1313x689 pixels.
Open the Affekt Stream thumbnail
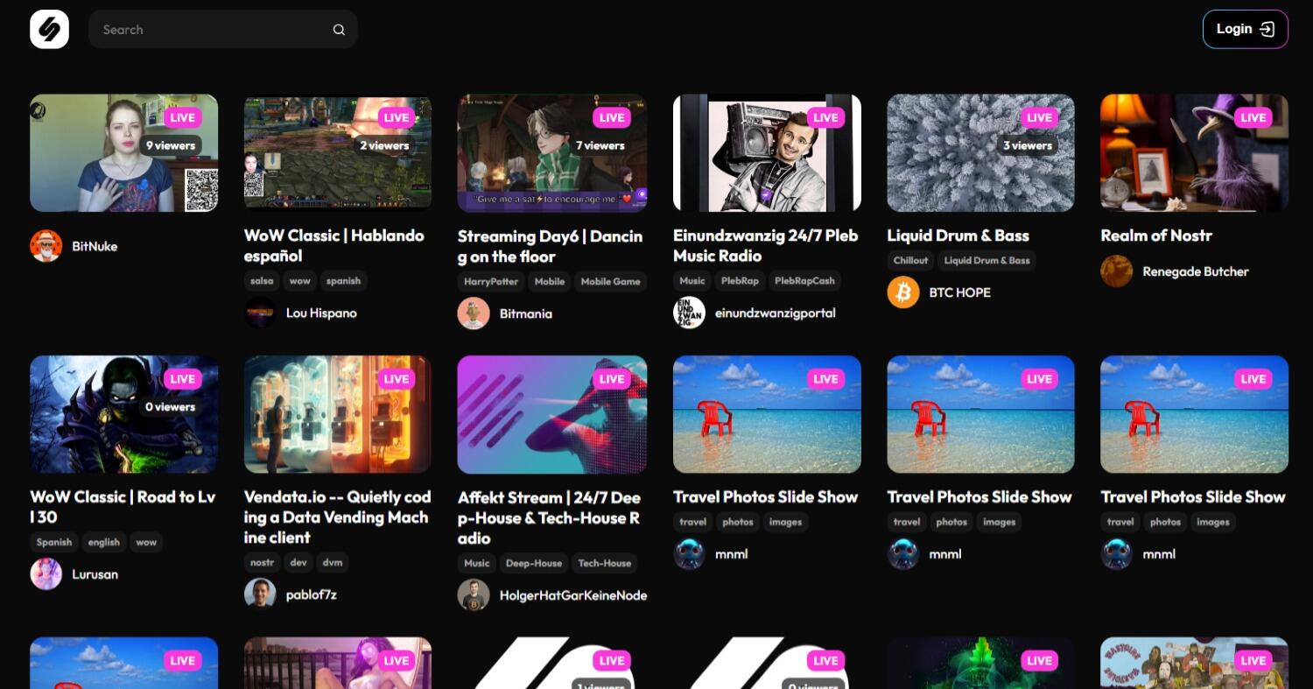(x=552, y=414)
